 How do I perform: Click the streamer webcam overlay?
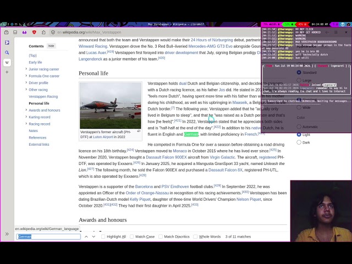click(x=321, y=211)
